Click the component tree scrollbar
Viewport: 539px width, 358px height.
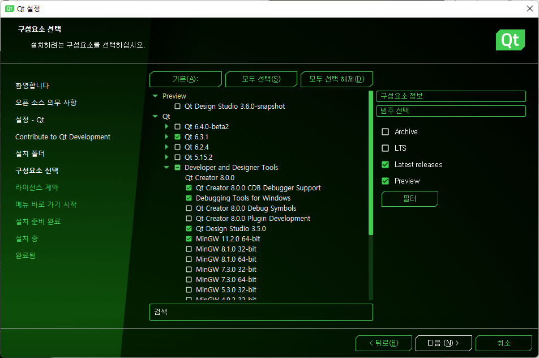(x=370, y=163)
